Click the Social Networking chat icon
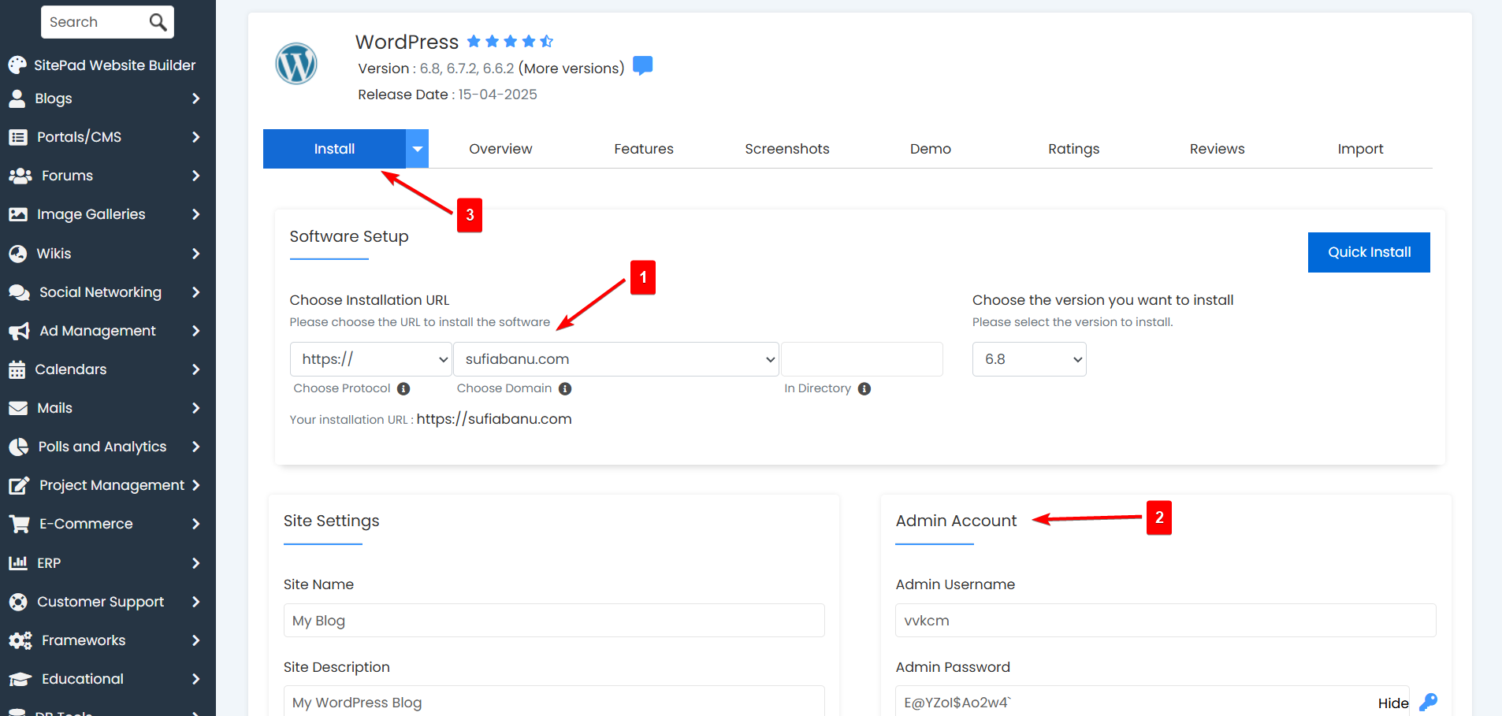 (19, 292)
